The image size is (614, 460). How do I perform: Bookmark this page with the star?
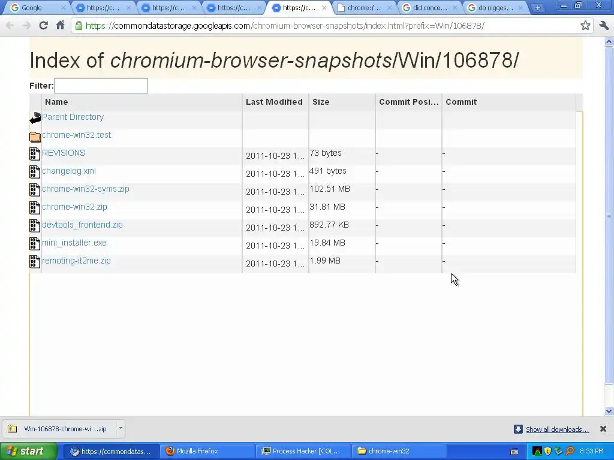(585, 26)
